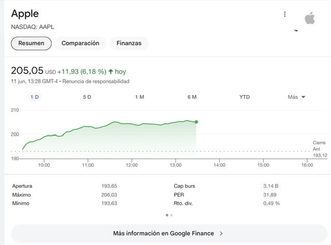Select the 1 D chart range
Screen dimensions: 331x245
(35, 97)
